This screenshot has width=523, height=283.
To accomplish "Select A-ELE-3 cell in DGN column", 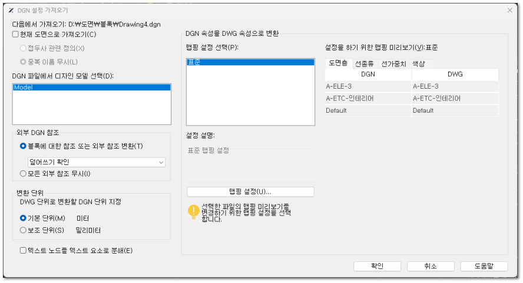I will pyautogui.click(x=368, y=86).
